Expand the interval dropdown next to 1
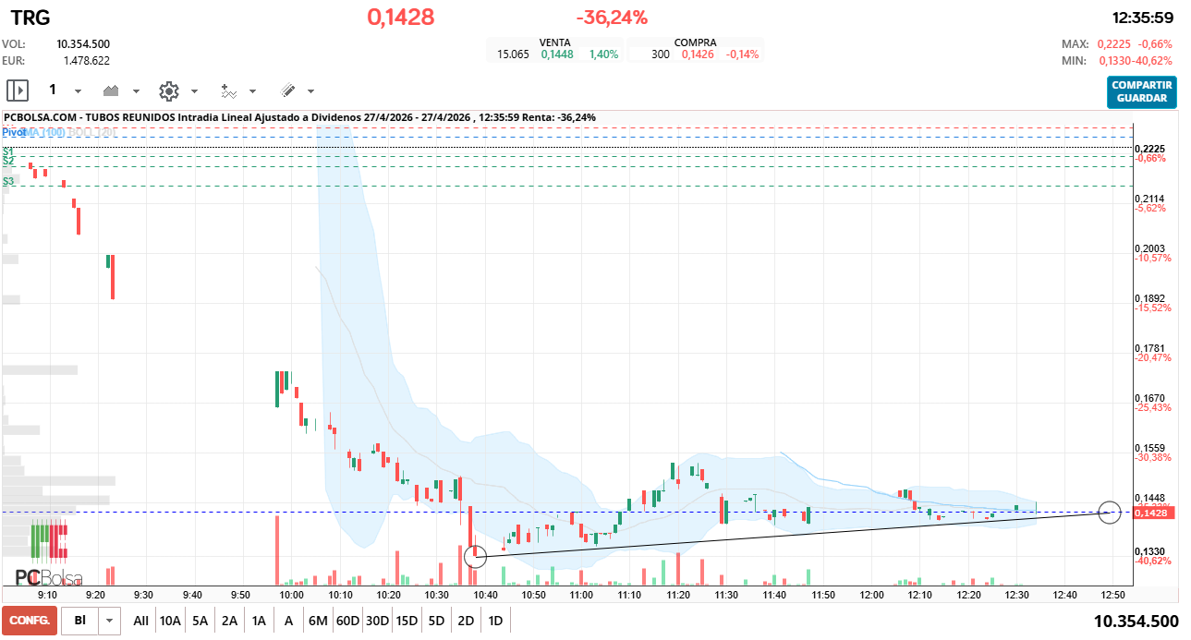Viewport: 1191px width, 640px height. [x=78, y=91]
